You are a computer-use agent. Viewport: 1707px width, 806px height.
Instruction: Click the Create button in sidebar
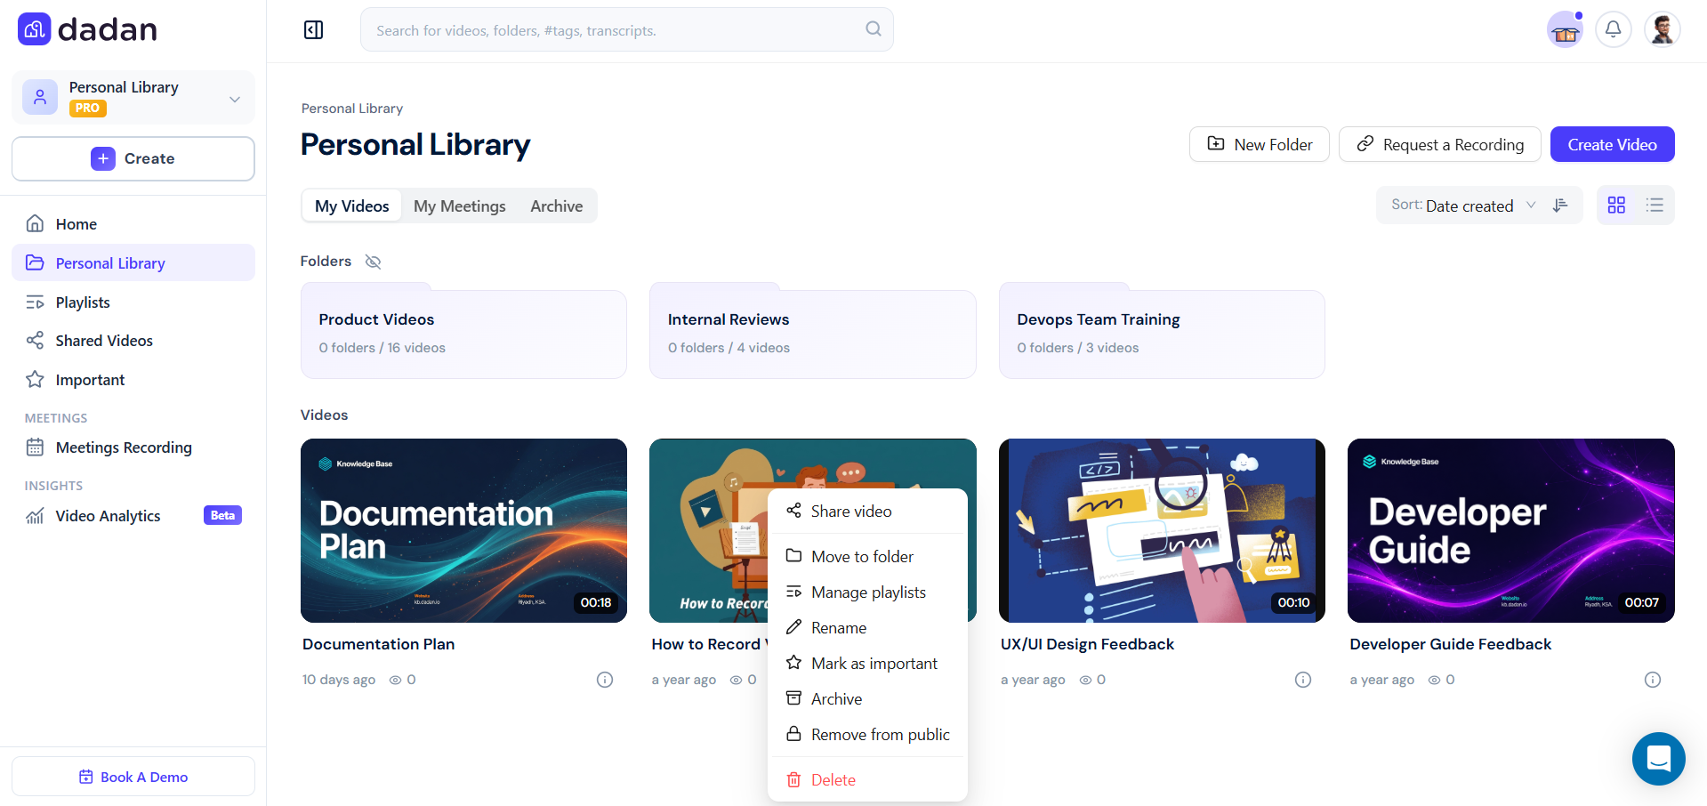(133, 158)
